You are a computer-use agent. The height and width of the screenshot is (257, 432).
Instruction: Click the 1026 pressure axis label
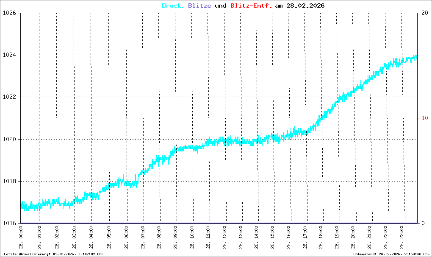point(9,13)
